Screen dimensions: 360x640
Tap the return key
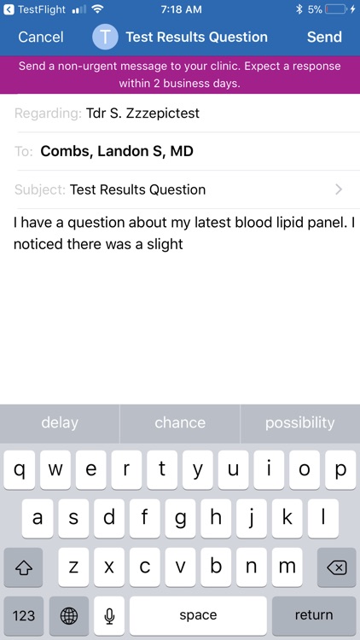314,615
